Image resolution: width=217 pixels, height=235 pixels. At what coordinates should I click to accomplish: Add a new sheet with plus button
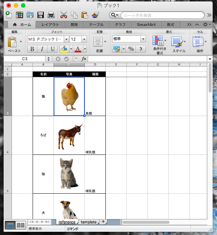pos(103,222)
